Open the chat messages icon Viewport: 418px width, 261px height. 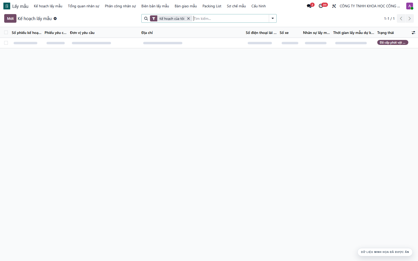[309, 6]
